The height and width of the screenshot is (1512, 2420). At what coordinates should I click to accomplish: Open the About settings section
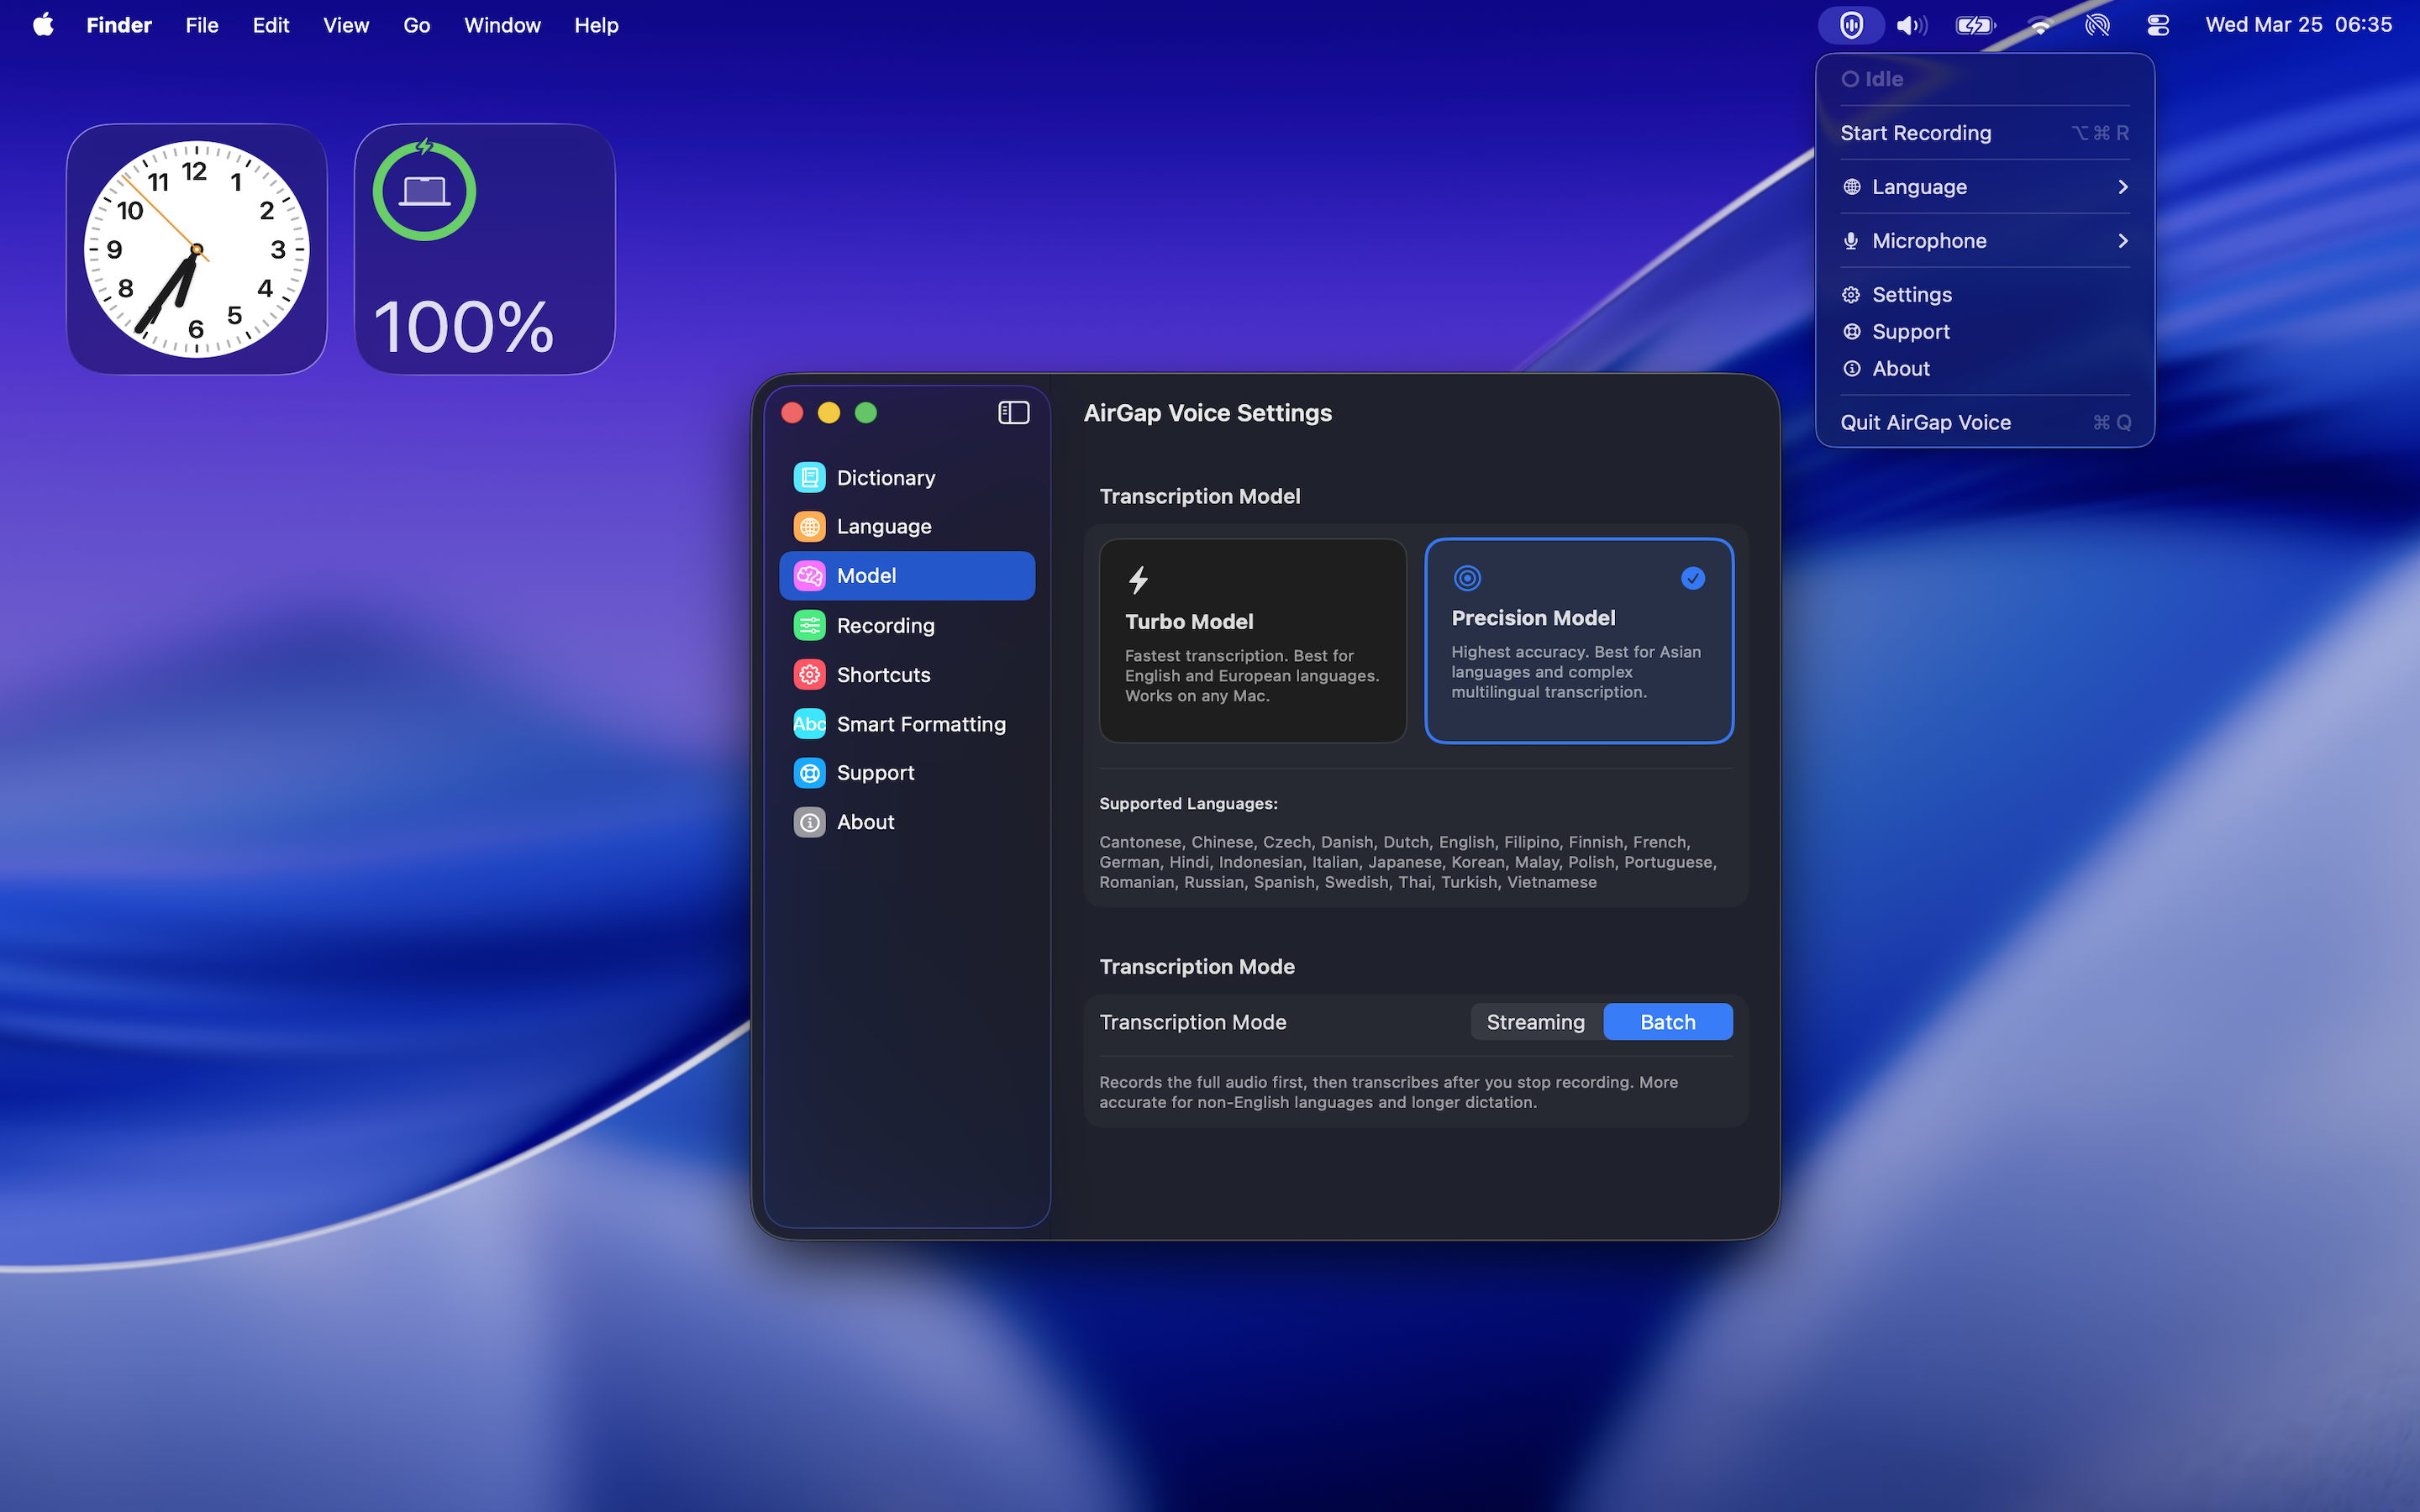click(907, 822)
